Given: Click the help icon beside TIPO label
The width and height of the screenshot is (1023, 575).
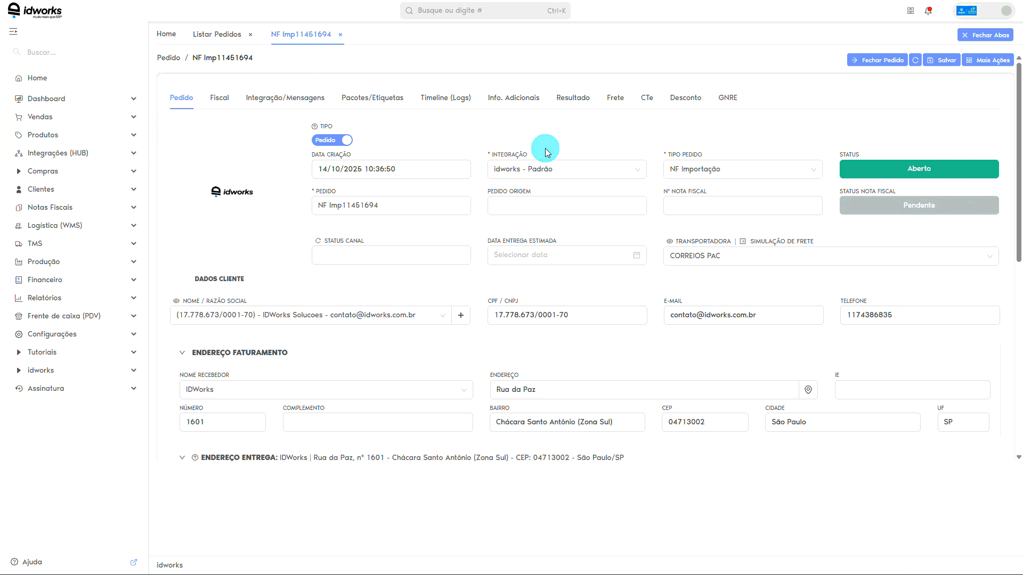Looking at the screenshot, I should coord(314,127).
